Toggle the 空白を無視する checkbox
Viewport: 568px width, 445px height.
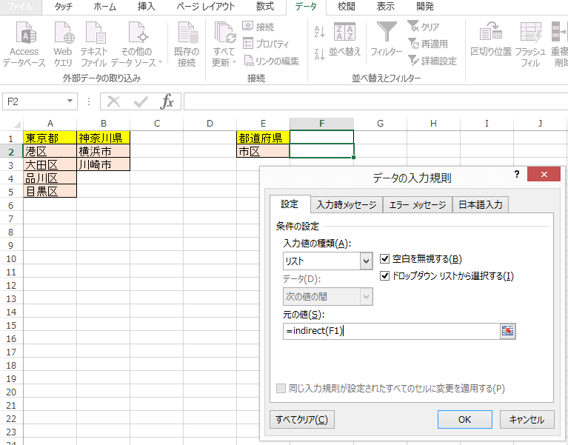384,259
